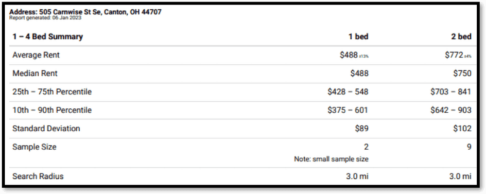Click the address 505 Carnwise St Se heading
The height and width of the screenshot is (194, 486).
(85, 12)
